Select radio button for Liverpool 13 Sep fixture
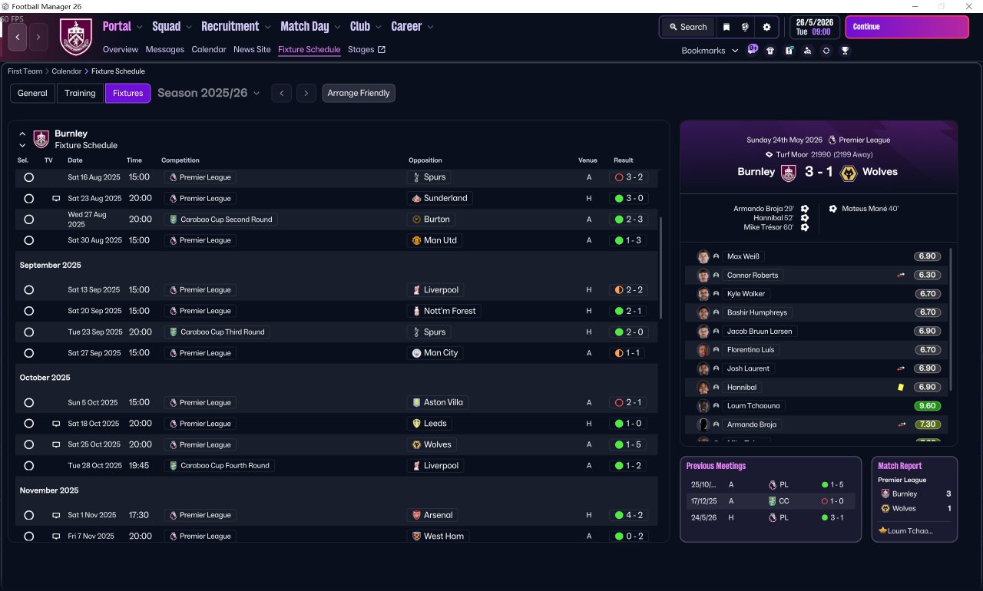This screenshot has width=983, height=591. coord(28,290)
